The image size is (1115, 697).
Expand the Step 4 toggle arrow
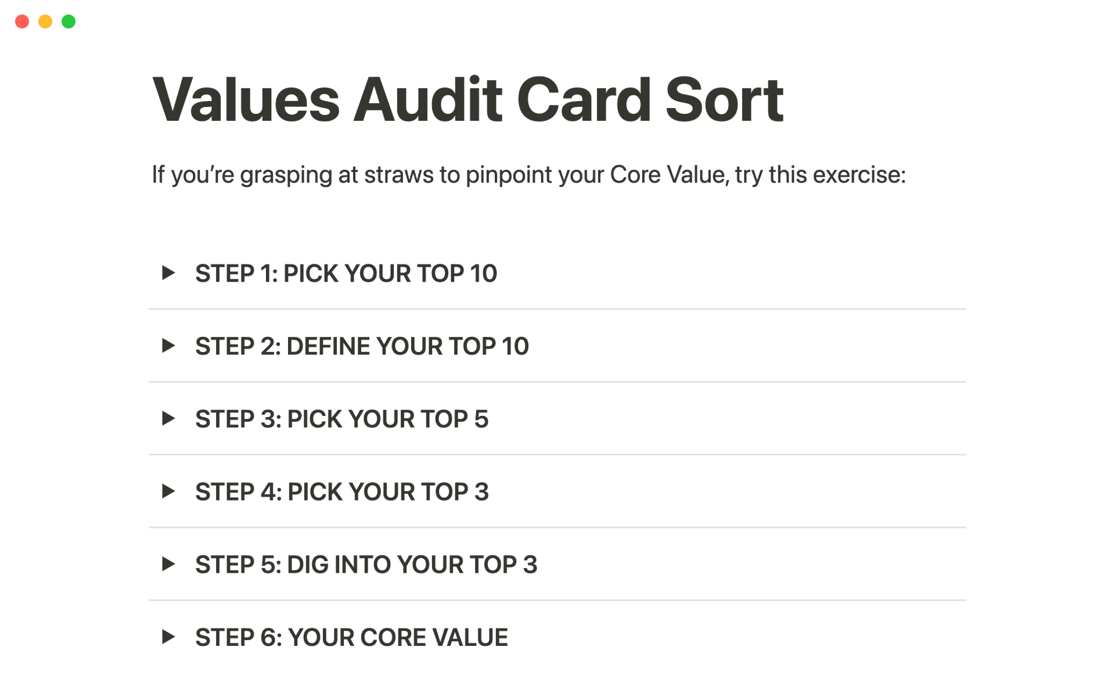coord(168,491)
